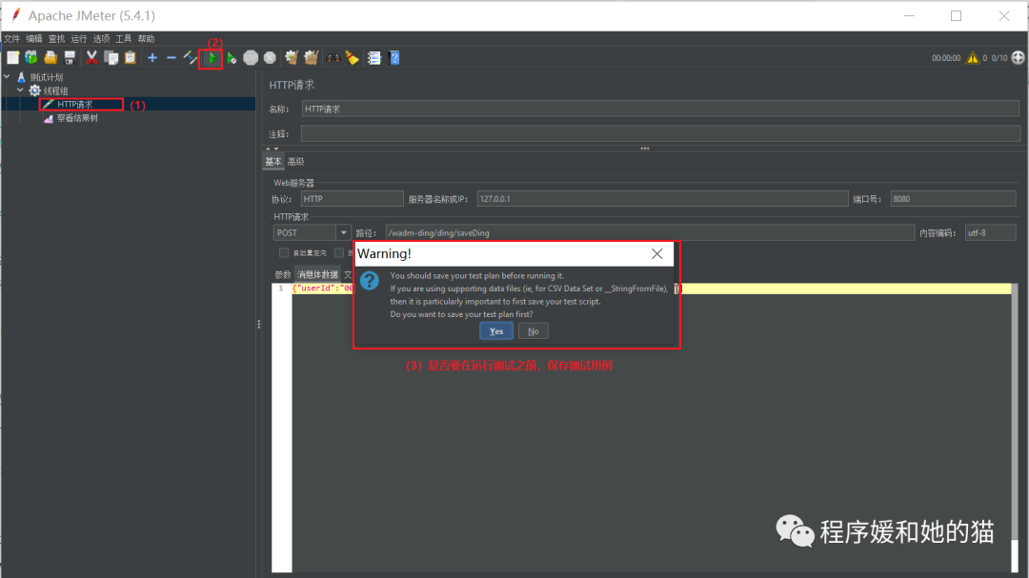The width and height of the screenshot is (1029, 578).
Task: Close the Warning dialog with X
Action: pyautogui.click(x=656, y=254)
